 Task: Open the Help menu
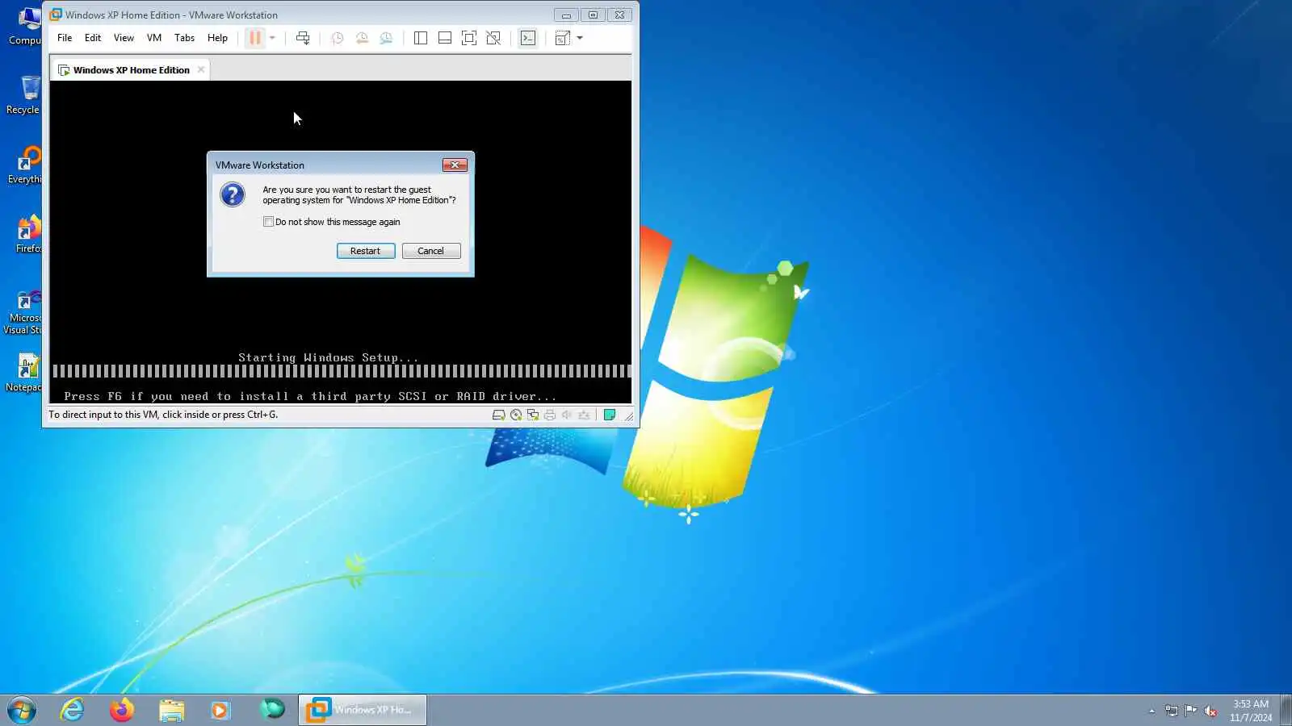[x=217, y=38]
